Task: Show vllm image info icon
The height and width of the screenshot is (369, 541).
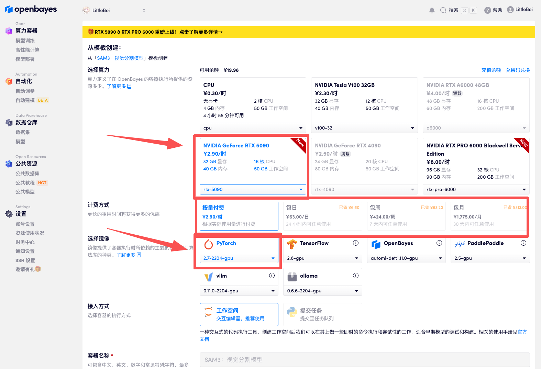Action: [x=272, y=276]
